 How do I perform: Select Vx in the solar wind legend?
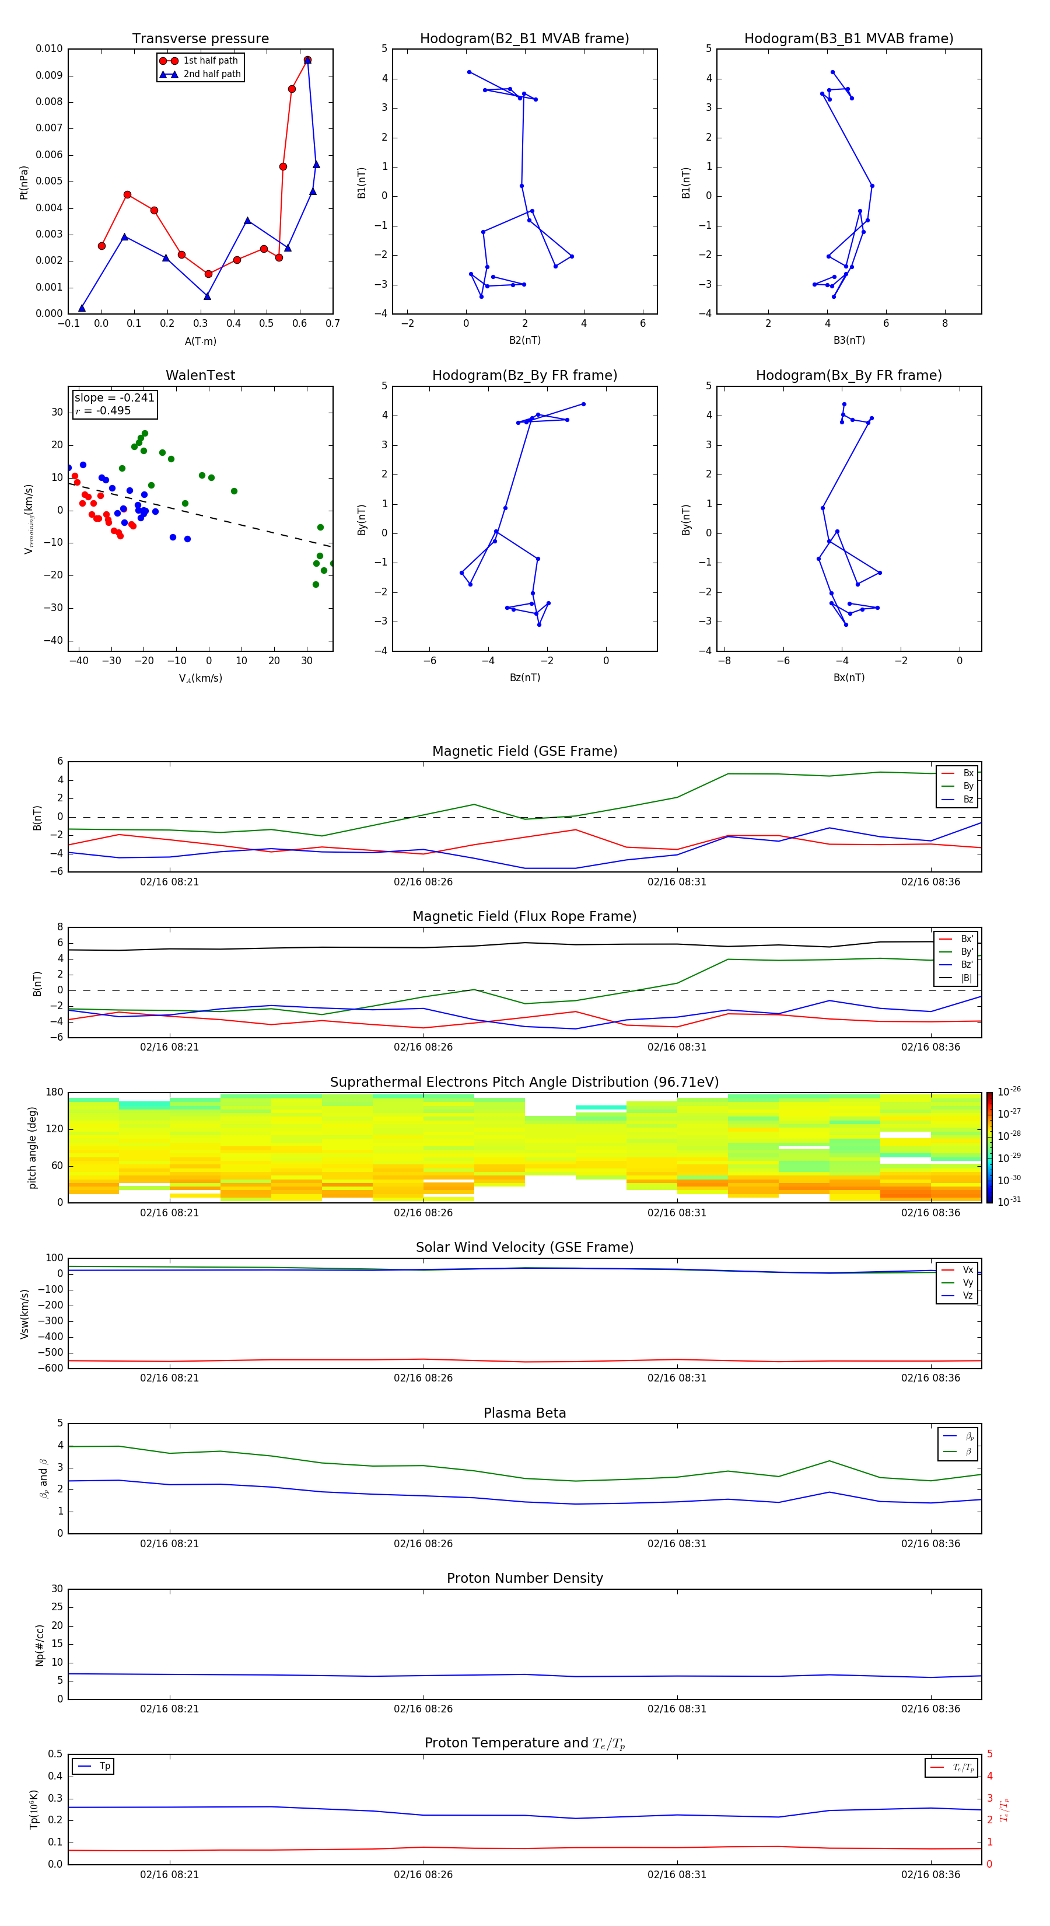[957, 1269]
